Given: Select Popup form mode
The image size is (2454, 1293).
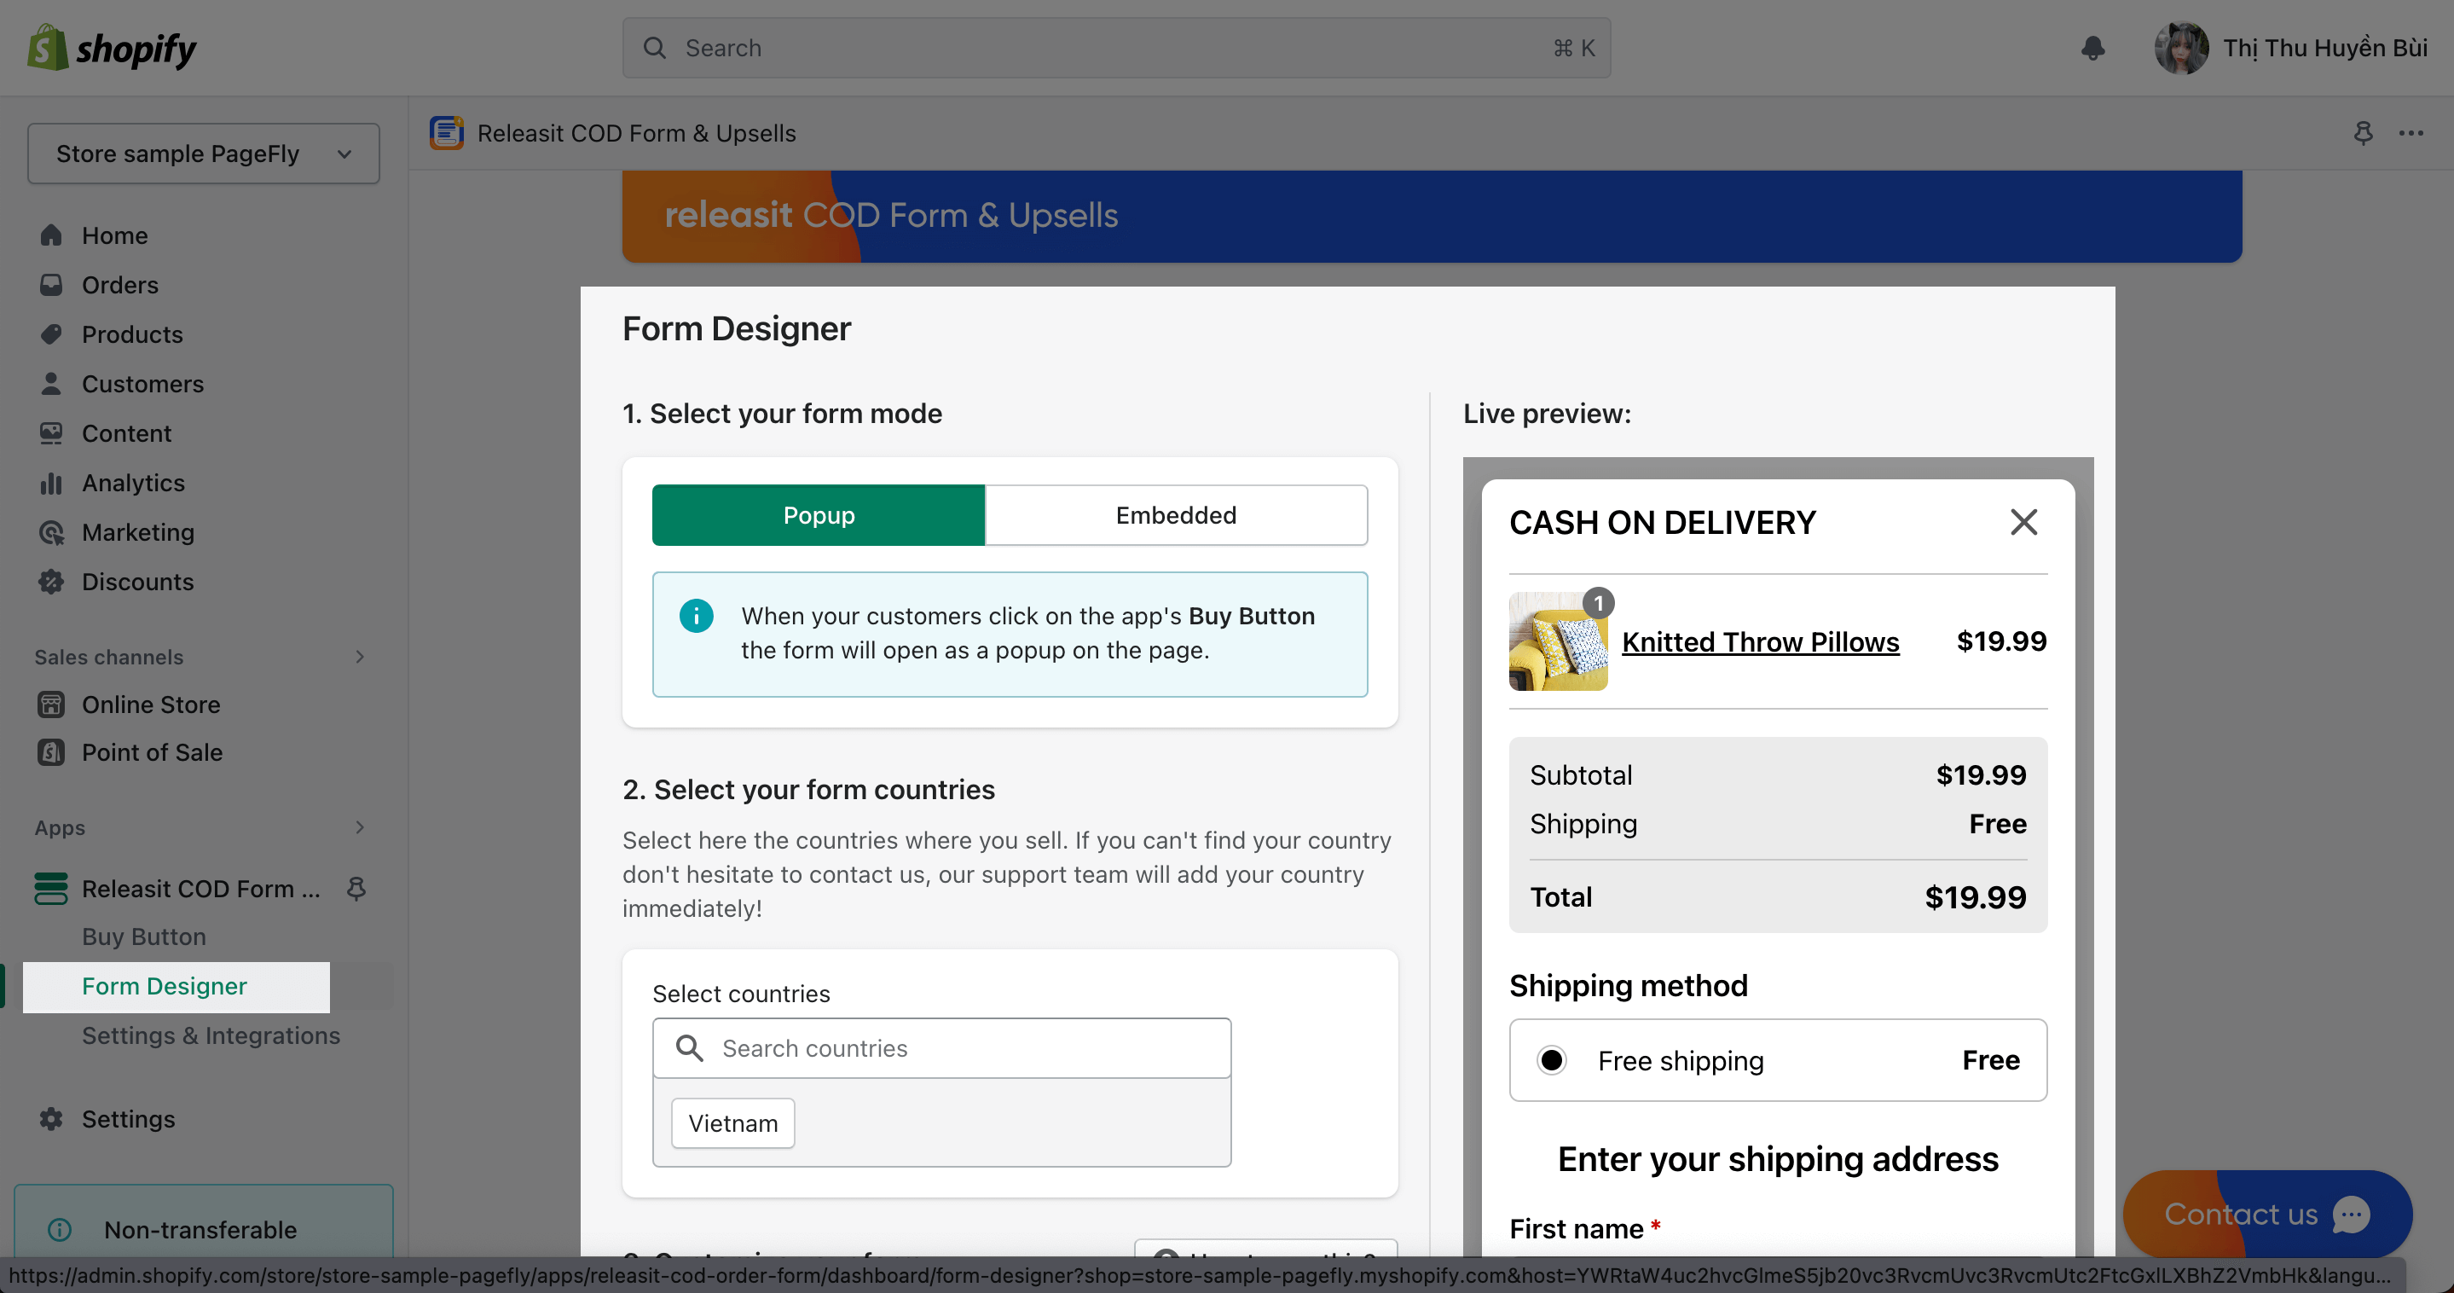Looking at the screenshot, I should point(819,515).
